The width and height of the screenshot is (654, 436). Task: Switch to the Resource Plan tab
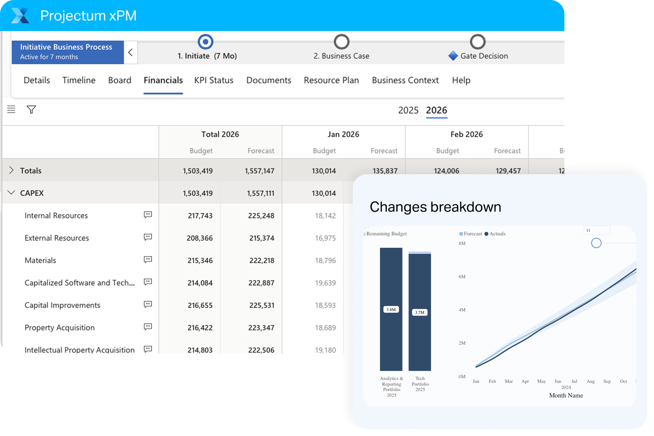(331, 80)
